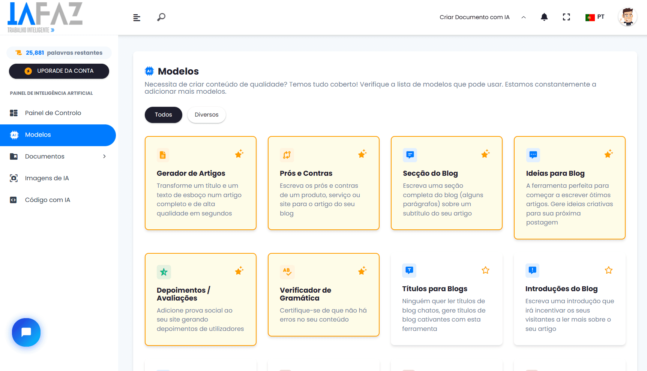647x371 pixels.
Task: Open Imagens de IA from the sidebar
Action: (x=47, y=178)
